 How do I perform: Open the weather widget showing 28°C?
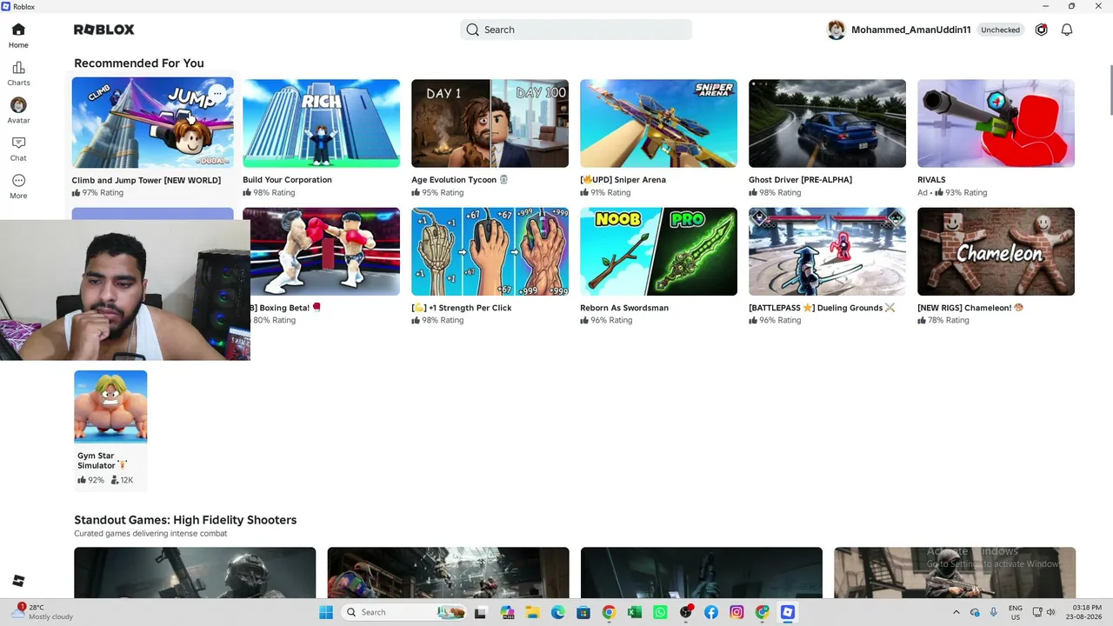pyautogui.click(x=43, y=612)
